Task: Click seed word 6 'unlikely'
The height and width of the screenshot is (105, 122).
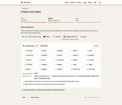Action: [30, 55]
